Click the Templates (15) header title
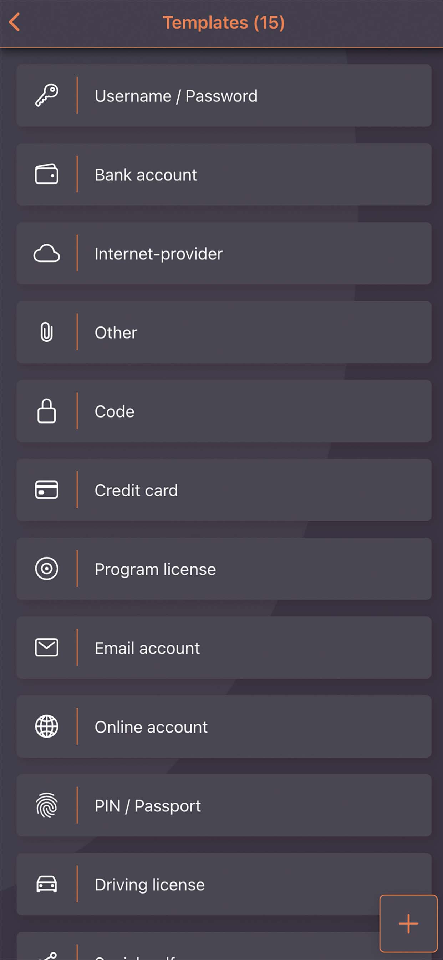Image resolution: width=443 pixels, height=960 pixels. (x=224, y=22)
